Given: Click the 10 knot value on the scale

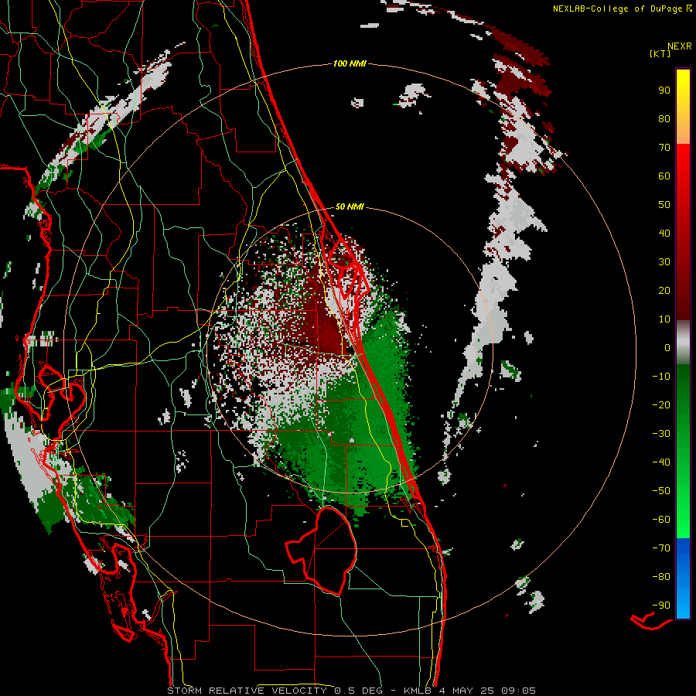Looking at the screenshot, I should pos(664,319).
